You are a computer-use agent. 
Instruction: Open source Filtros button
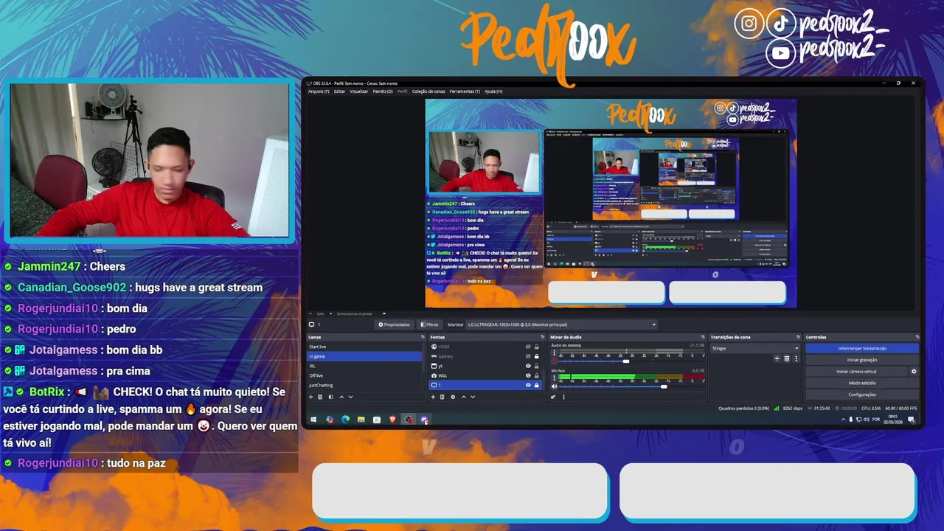(429, 324)
